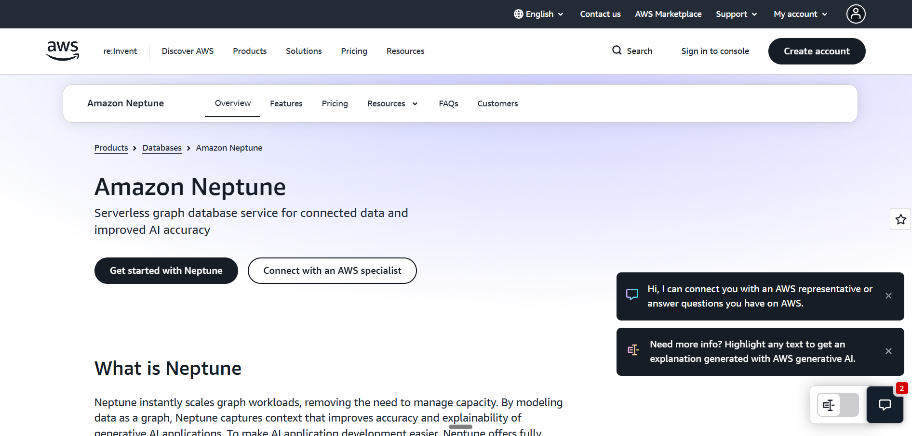The image size is (912, 436).
Task: Open the chat bubble button with badge
Action: point(885,405)
